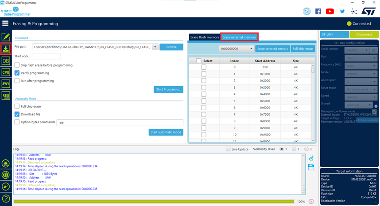The height and width of the screenshot is (206, 380).
Task: Open SWV viewer icon
Action: (x=6, y=84)
